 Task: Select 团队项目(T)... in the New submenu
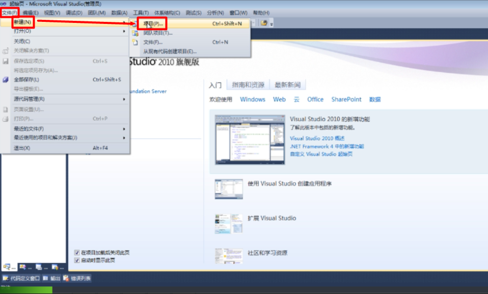click(190, 33)
